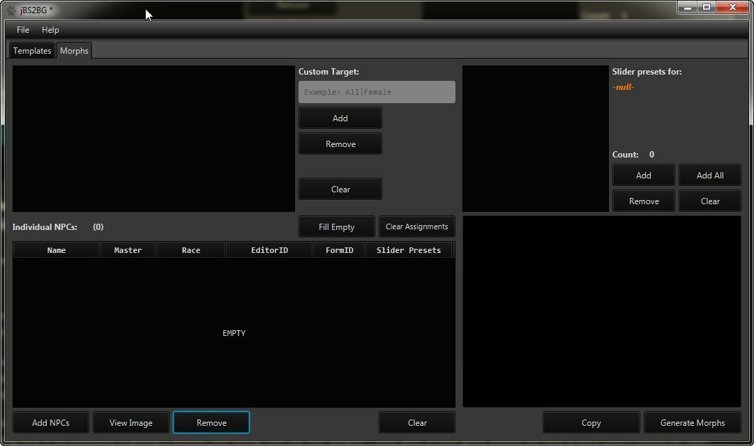Click the Fill Empty button
The height and width of the screenshot is (446, 754).
coord(337,227)
